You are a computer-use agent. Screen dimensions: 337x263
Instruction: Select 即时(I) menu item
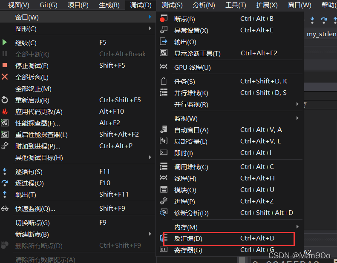point(230,153)
